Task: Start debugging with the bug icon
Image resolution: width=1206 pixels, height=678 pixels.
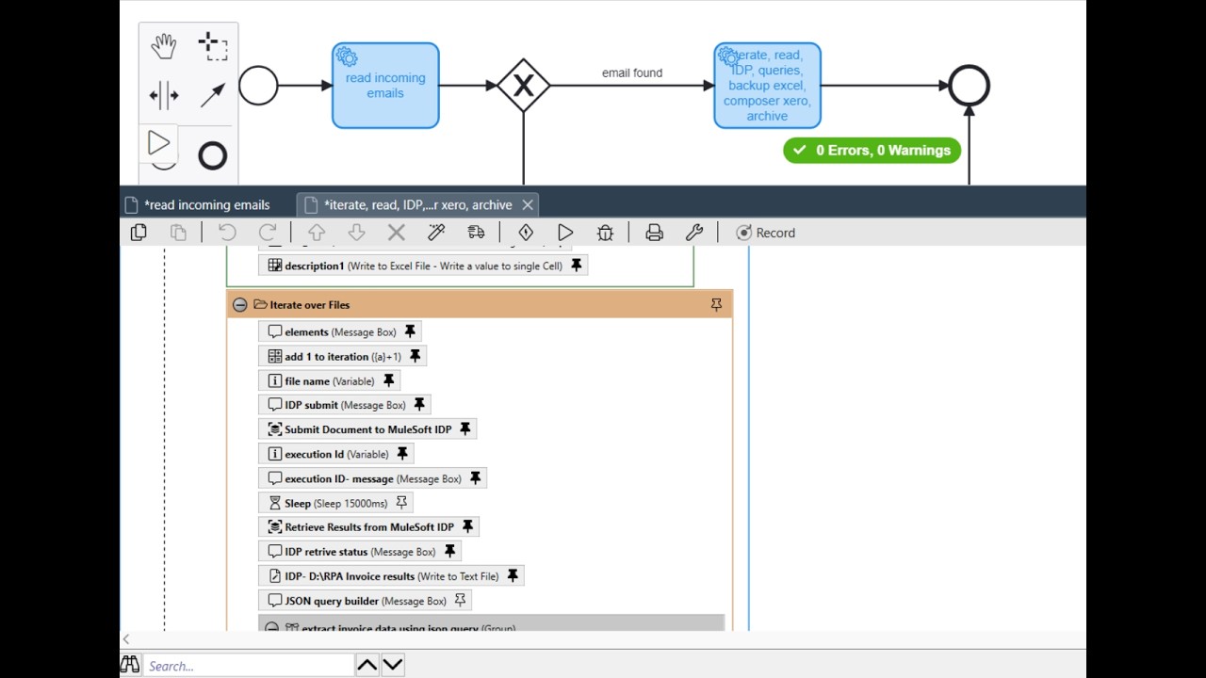Action: point(605,233)
